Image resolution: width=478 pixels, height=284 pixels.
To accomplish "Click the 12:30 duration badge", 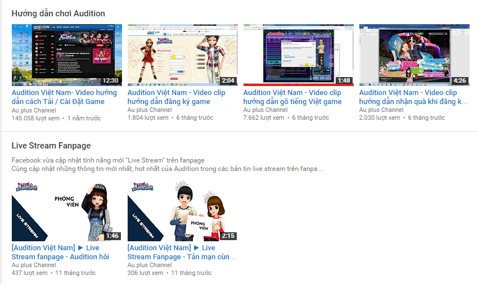I will pyautogui.click(x=110, y=80).
